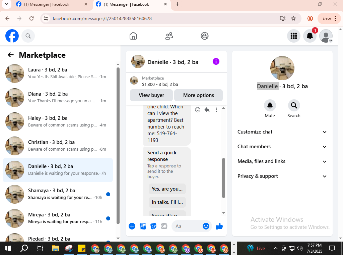Expand the Customize chat section
The height and width of the screenshot is (255, 343).
[x=282, y=132]
